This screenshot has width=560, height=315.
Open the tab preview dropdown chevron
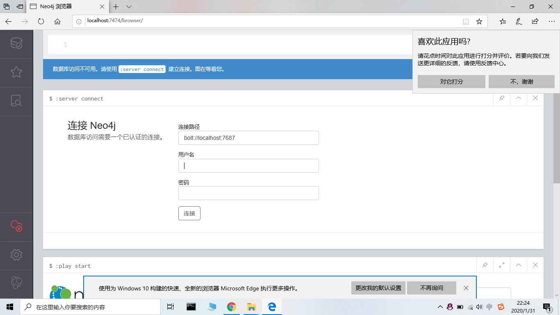coord(129,7)
